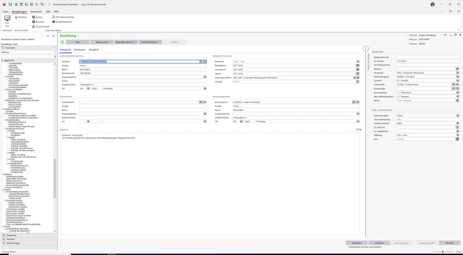Open Bearbeiter dropdown
Image resolution: width=463 pixels, height=255 pixels.
coord(358,61)
